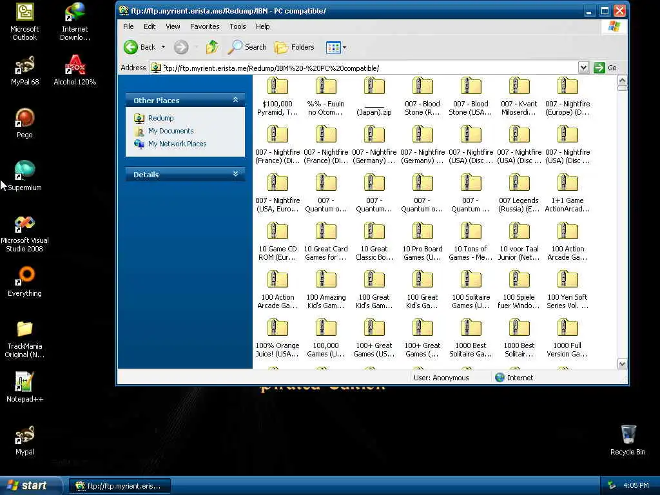The image size is (660, 495).
Task: Select the (Japan).zip file
Action: (x=374, y=97)
